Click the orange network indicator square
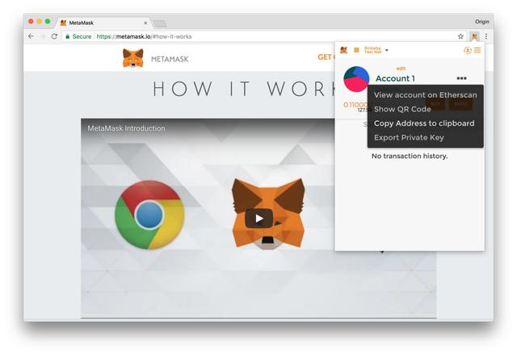Viewport: 517px width, 355px height. pos(356,50)
